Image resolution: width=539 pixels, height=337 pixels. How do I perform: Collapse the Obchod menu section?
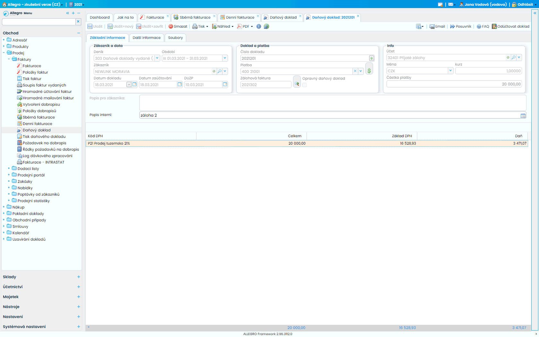[x=79, y=33]
